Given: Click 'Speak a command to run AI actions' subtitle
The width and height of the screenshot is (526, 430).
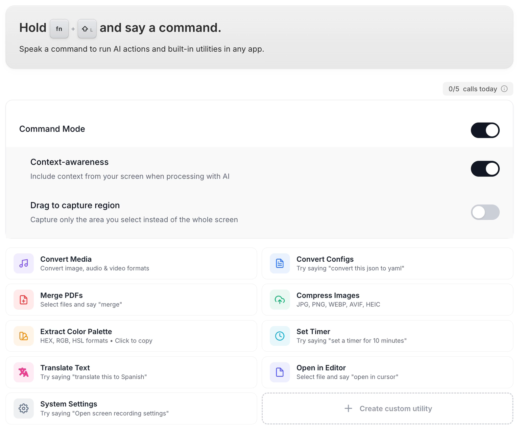Looking at the screenshot, I should (142, 49).
